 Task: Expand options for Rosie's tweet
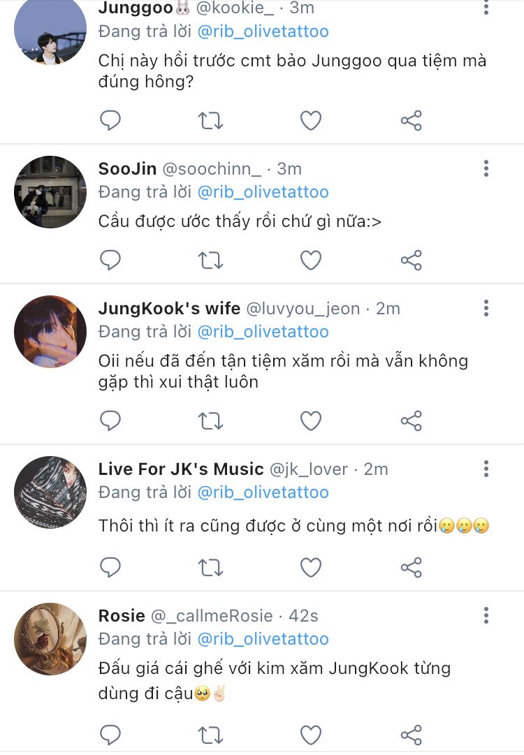(486, 615)
